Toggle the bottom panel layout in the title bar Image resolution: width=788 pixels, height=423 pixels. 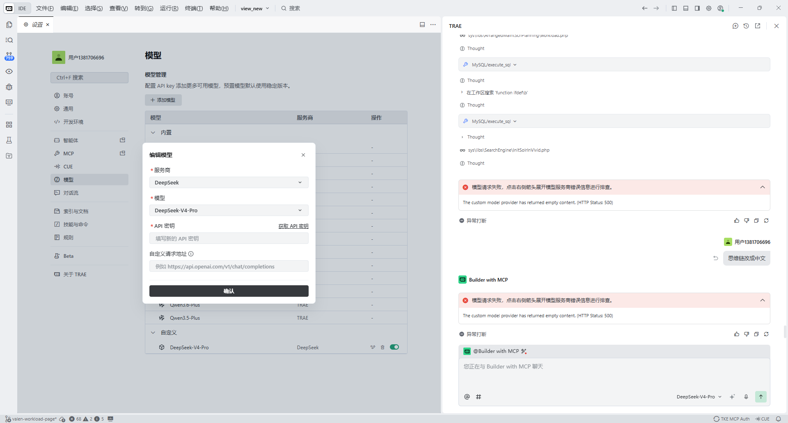pyautogui.click(x=686, y=8)
